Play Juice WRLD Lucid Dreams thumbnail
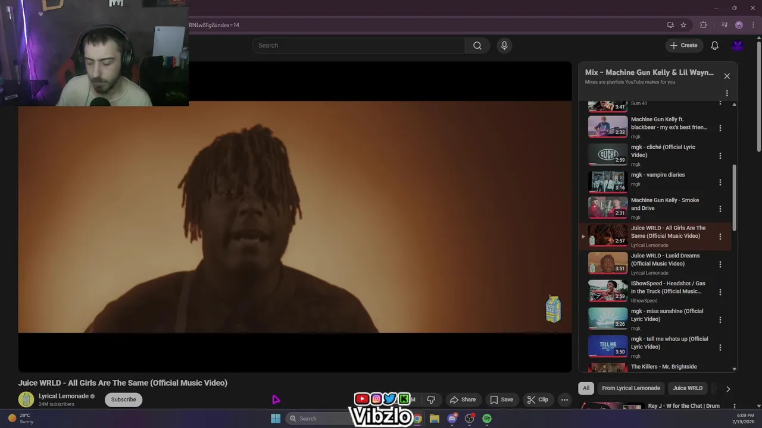The height and width of the screenshot is (428, 762). 607,263
